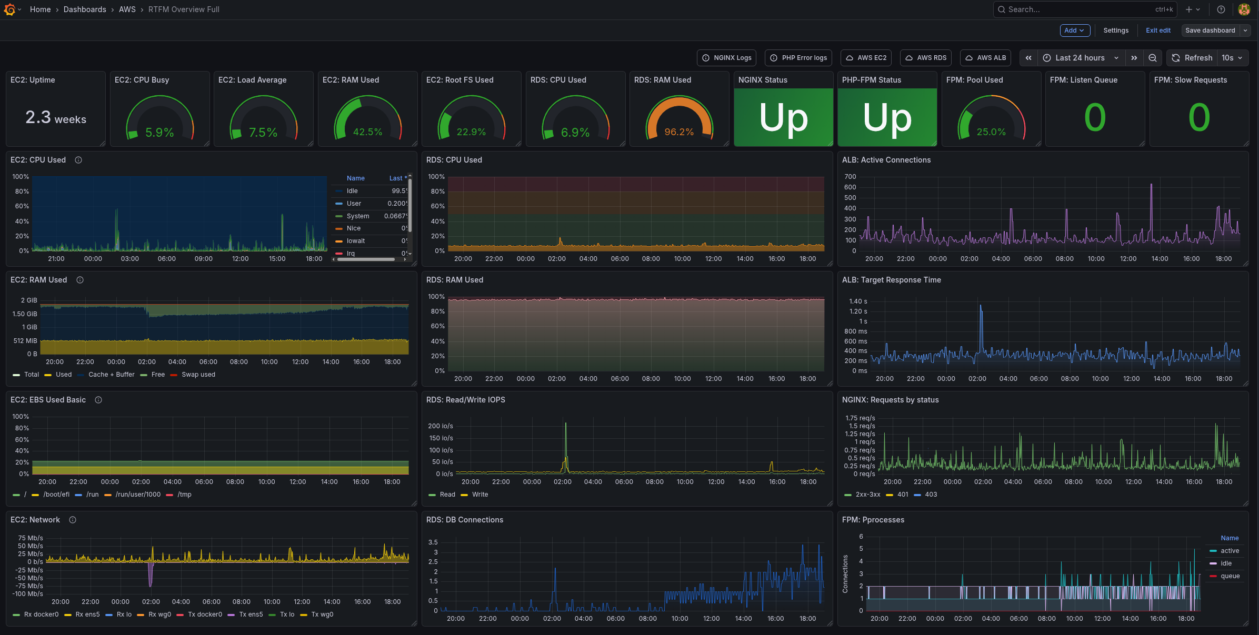Open the AWS folder breadcrumb
This screenshot has width=1259, height=635.
pos(127,9)
